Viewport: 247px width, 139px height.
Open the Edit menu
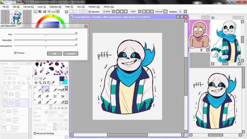click(16, 7)
